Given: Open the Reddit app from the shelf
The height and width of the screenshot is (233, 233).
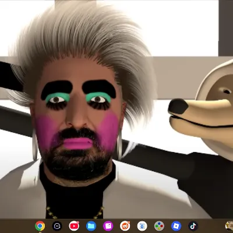Looking at the screenshot, I should (125, 226).
